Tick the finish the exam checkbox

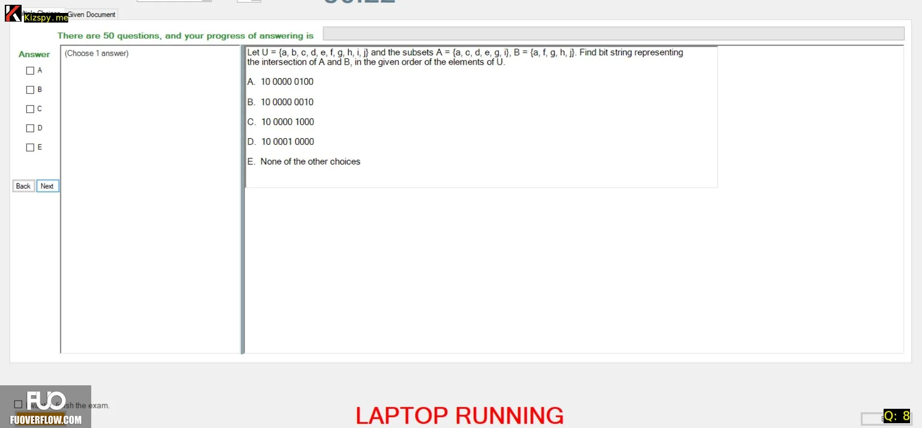(x=18, y=404)
